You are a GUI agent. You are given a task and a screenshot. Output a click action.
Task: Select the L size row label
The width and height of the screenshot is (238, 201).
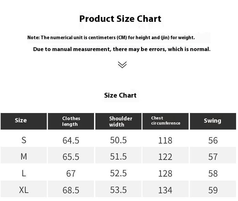(24, 173)
